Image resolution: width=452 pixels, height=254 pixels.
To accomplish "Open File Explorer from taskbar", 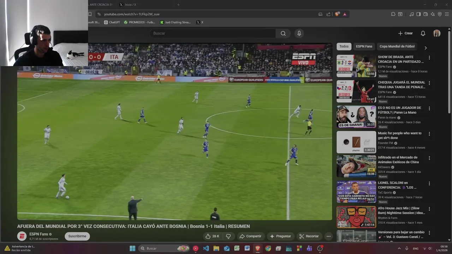I will pyautogui.click(x=216, y=248).
